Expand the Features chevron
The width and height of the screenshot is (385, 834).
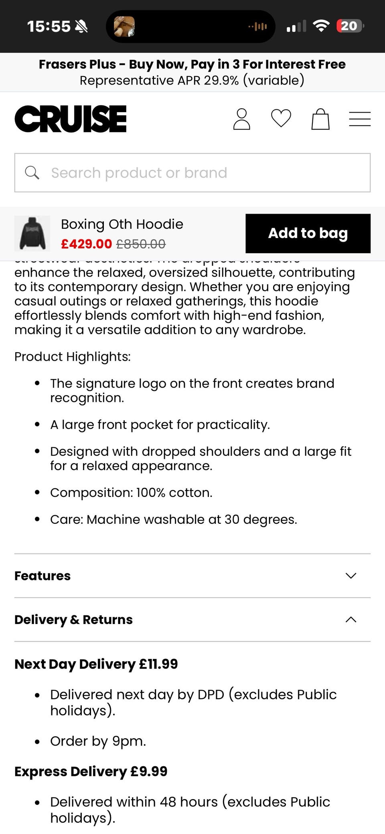point(351,576)
